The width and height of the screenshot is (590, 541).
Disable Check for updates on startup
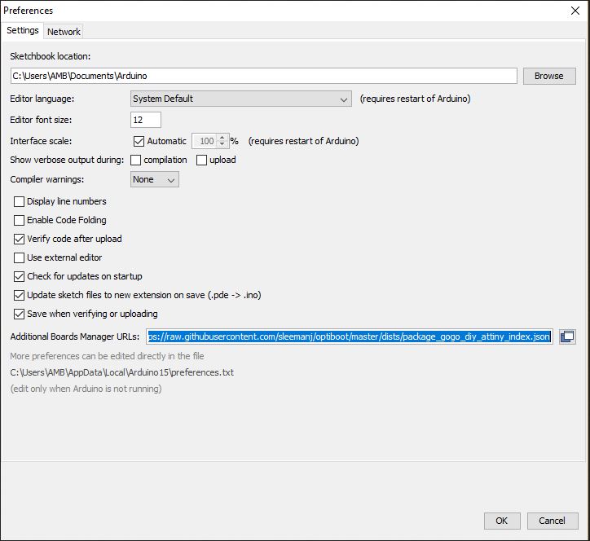tap(19, 276)
